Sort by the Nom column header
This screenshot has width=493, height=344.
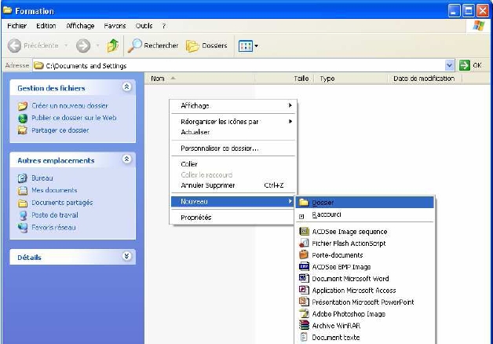coord(199,79)
